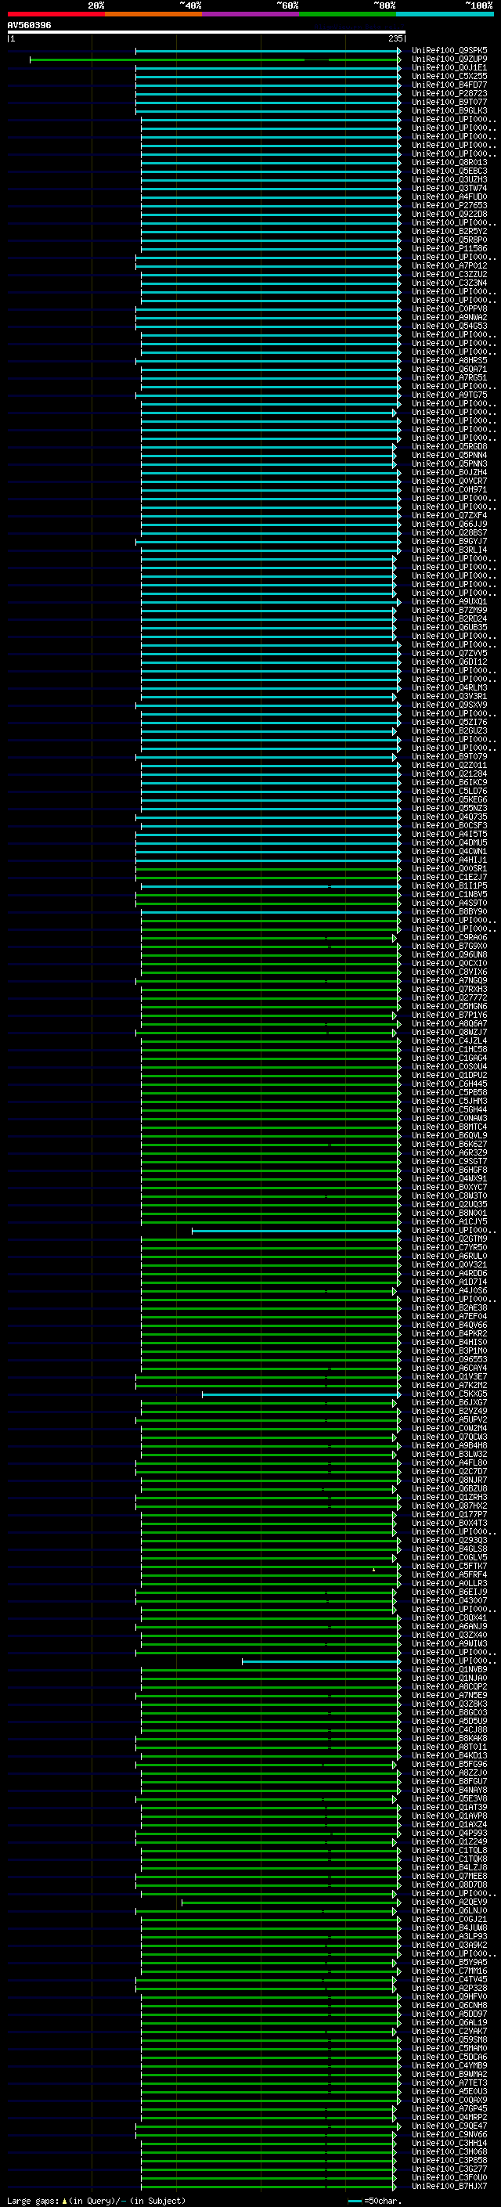Select the UniRef100_Q54G53 label
Image resolution: width=501 pixels, height=2207 pixels.
pos(449,326)
